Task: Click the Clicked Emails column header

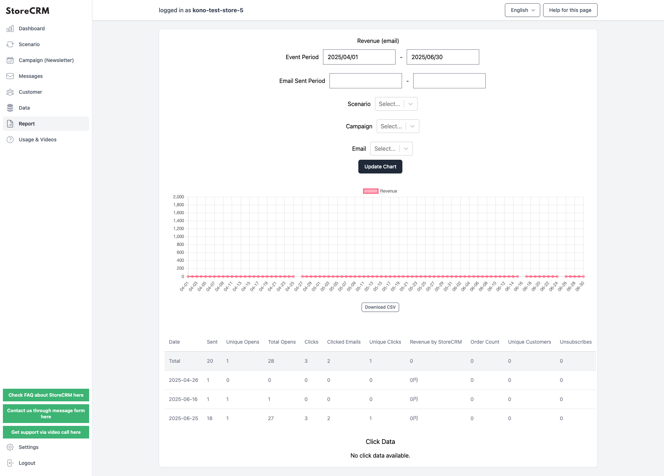Action: (x=344, y=342)
